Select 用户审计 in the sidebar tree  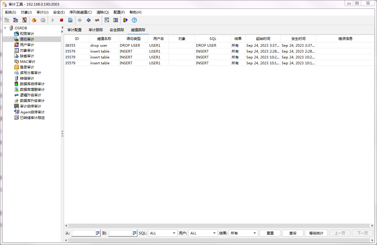pos(27,45)
